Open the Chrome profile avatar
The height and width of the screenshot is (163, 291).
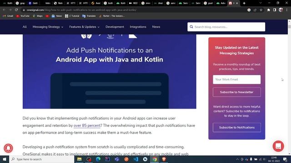(x=281, y=10)
